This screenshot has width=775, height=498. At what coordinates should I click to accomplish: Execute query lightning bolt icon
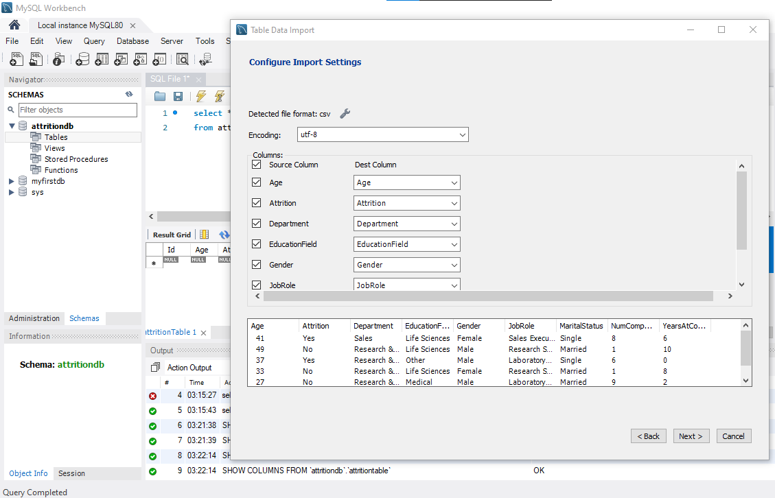[200, 96]
